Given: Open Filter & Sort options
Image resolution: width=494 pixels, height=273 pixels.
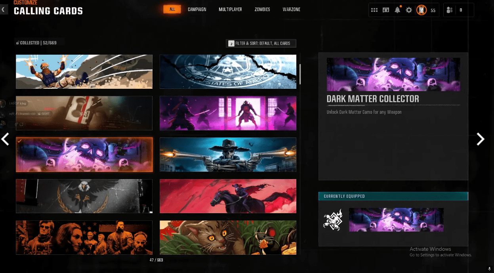Looking at the screenshot, I should pyautogui.click(x=261, y=44).
